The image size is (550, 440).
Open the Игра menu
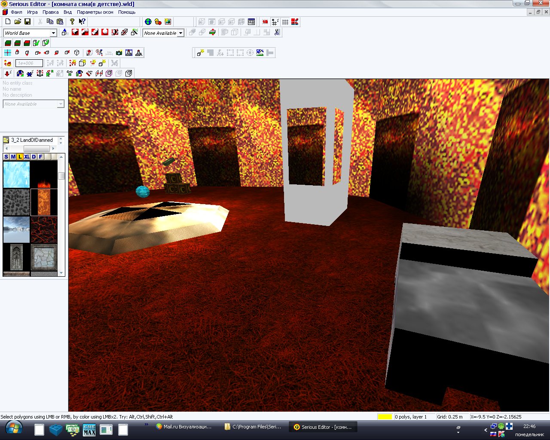pos(32,12)
